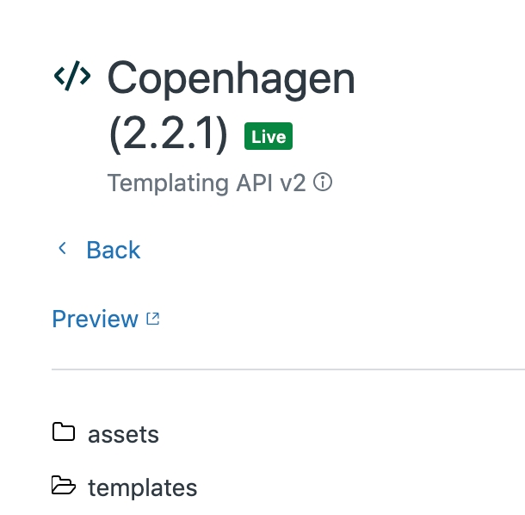
Task: Click the green Live status badge
Action: pyautogui.click(x=269, y=137)
